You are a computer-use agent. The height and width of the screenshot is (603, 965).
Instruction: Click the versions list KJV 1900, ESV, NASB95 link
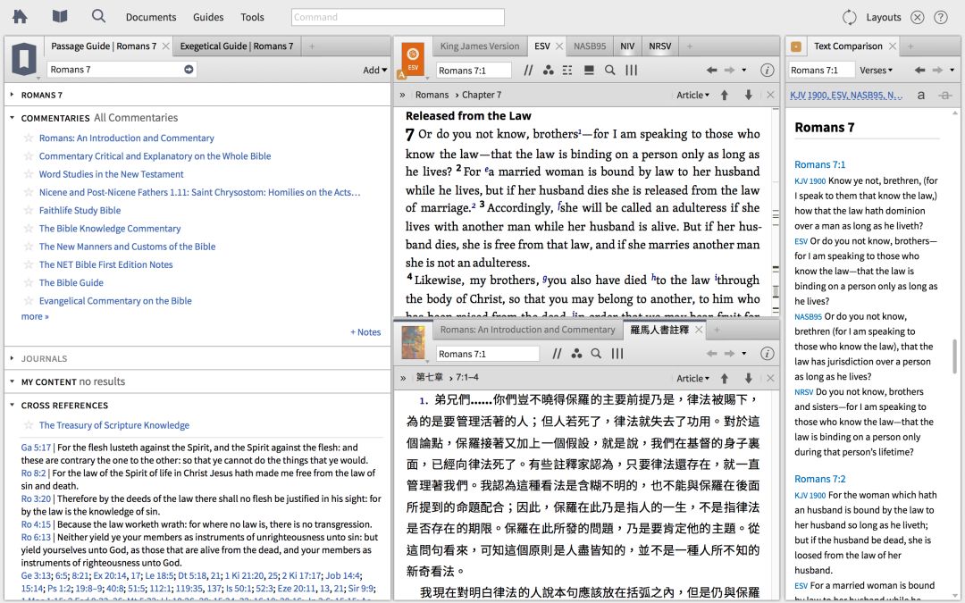click(846, 95)
